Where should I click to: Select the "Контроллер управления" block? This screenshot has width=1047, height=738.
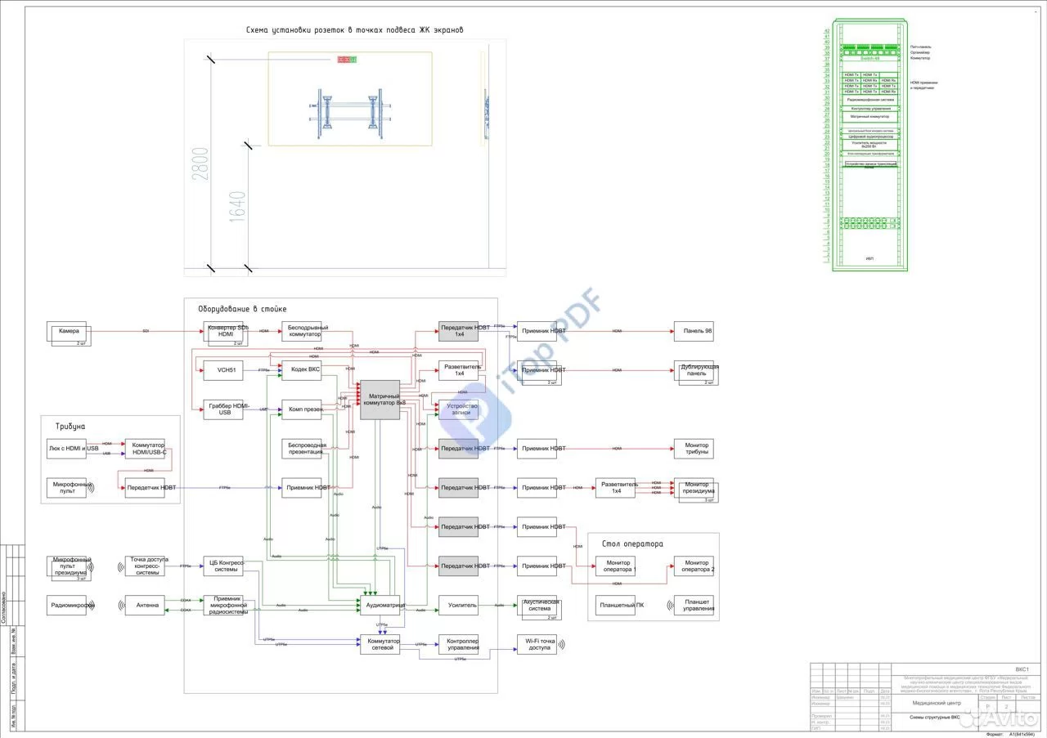pyautogui.click(x=458, y=645)
